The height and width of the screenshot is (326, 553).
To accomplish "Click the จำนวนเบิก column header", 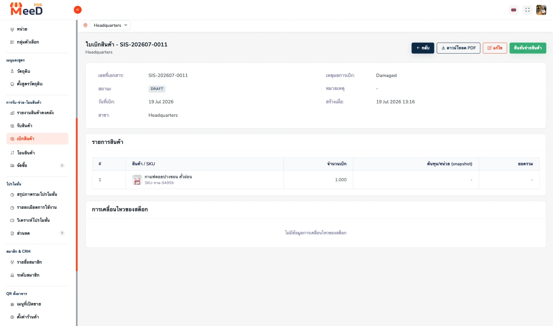I will pyautogui.click(x=318, y=164).
